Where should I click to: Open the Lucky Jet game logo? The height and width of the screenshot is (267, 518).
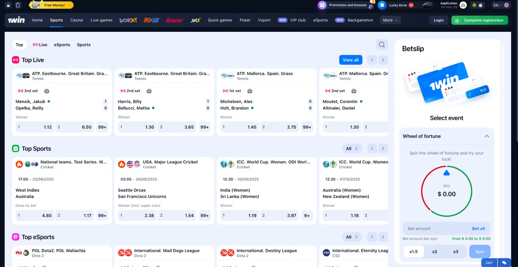coord(128,20)
